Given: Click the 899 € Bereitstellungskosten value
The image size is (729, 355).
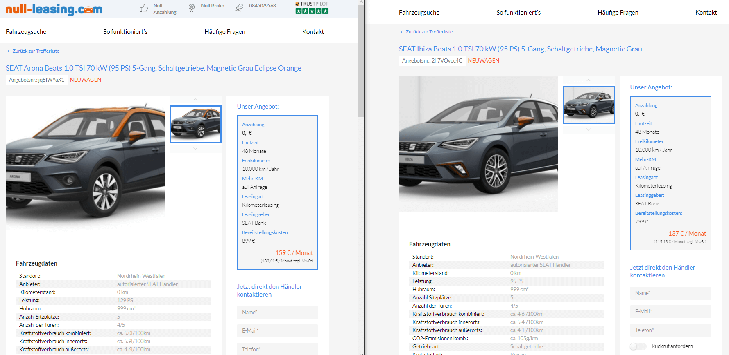Looking at the screenshot, I should (248, 241).
